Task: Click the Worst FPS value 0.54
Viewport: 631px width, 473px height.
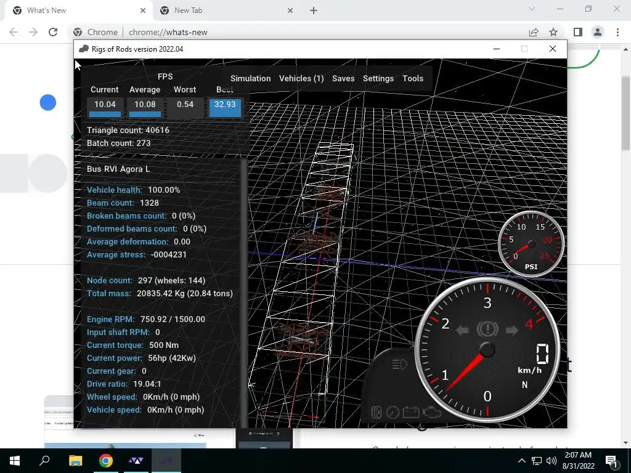Action: click(x=185, y=108)
